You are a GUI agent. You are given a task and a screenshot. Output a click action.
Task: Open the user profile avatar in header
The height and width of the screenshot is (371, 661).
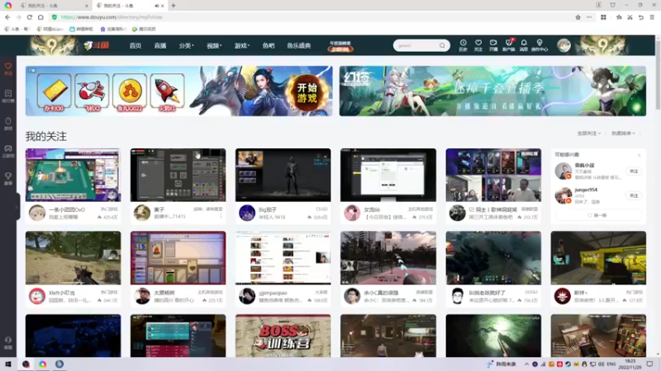coord(564,45)
